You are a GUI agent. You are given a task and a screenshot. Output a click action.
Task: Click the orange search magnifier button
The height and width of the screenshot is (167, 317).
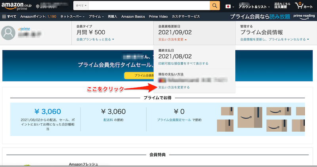(x=215, y=6)
